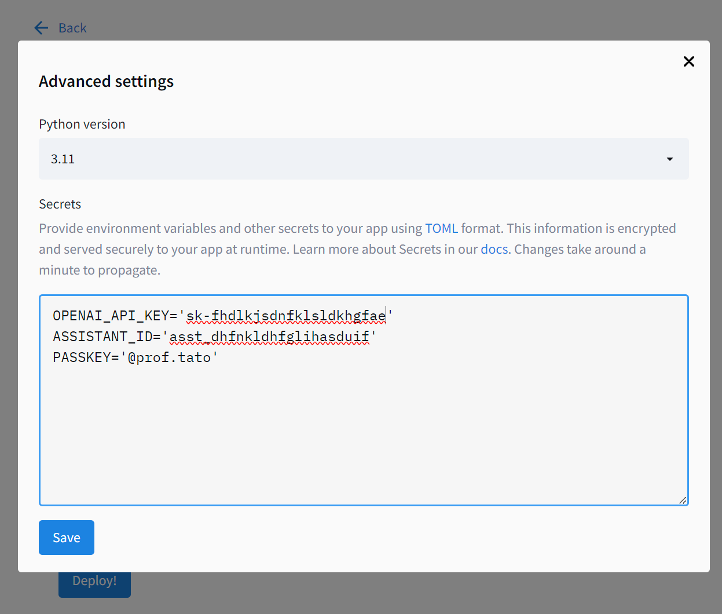Place cursor on the ASSISTANT_ID variable name
This screenshot has height=614, width=722.
pyautogui.click(x=102, y=337)
